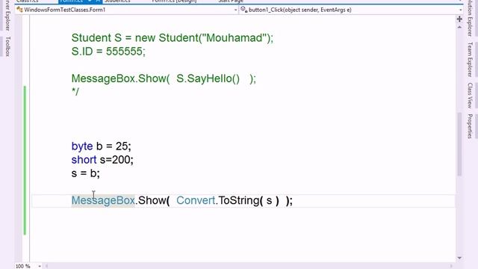The image size is (478, 269).
Task: Click the commented line 'S.ID = 555555;'
Action: 108,52
